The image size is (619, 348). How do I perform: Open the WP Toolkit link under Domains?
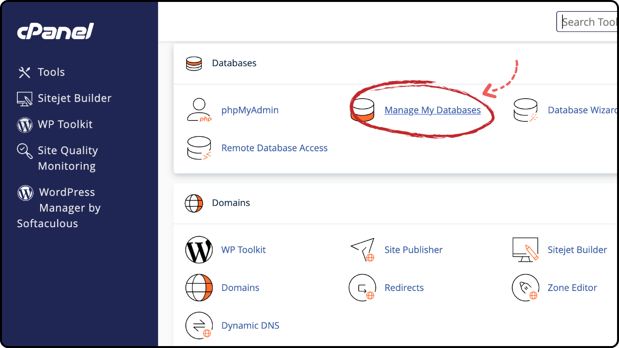(244, 250)
